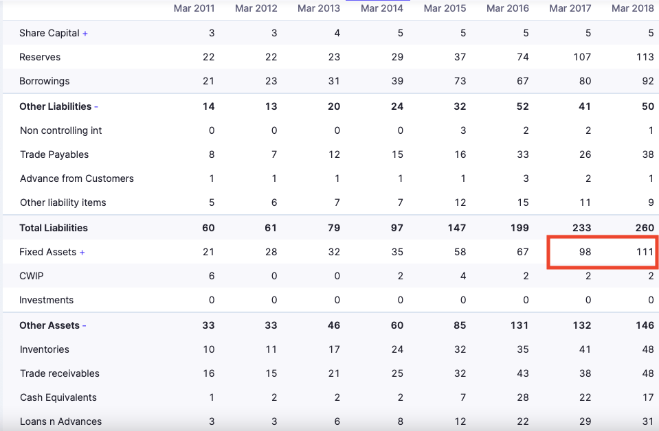Click Fixed Assets value 98 for Mar 2017
Image resolution: width=659 pixels, height=431 pixels.
coord(584,252)
